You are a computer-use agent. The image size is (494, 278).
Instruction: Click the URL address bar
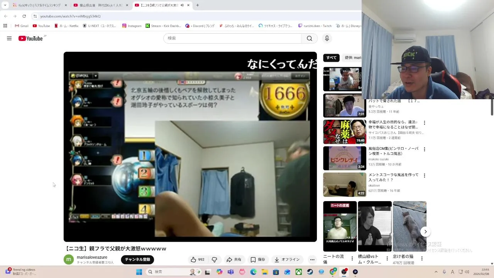197,16
